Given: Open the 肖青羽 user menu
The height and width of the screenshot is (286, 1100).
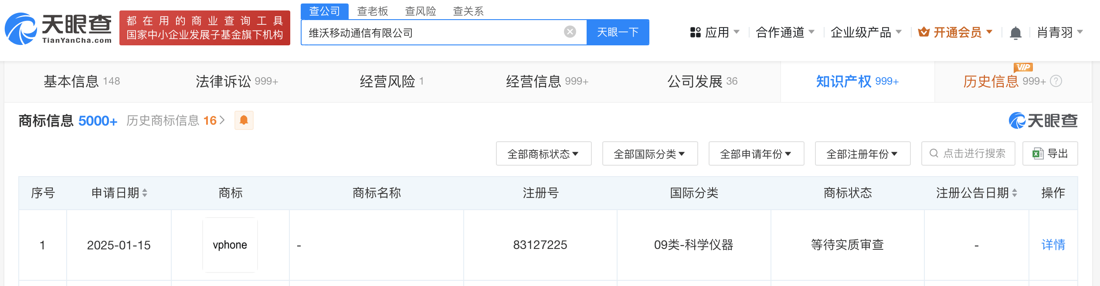Looking at the screenshot, I should pyautogui.click(x=1060, y=32).
